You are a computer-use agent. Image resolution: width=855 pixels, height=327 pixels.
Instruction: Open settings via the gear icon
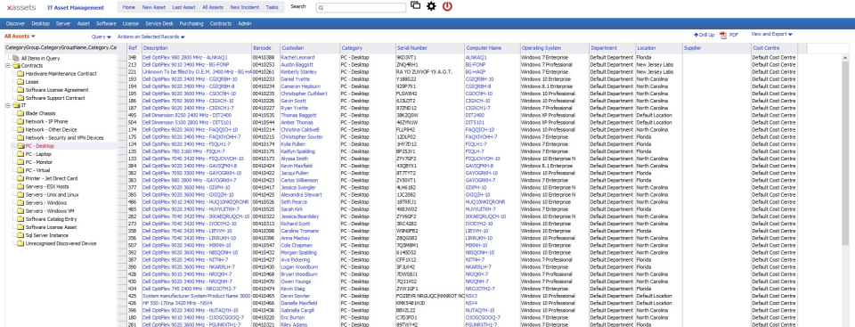pos(431,6)
